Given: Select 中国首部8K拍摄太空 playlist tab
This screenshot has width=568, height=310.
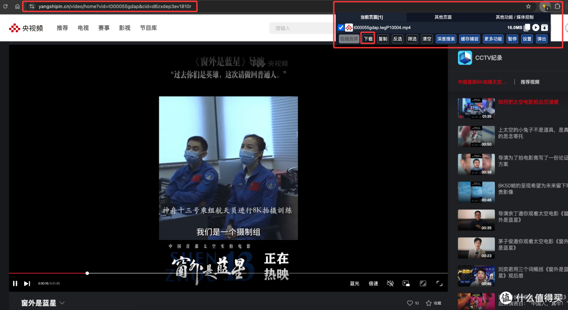Looking at the screenshot, I should (482, 82).
